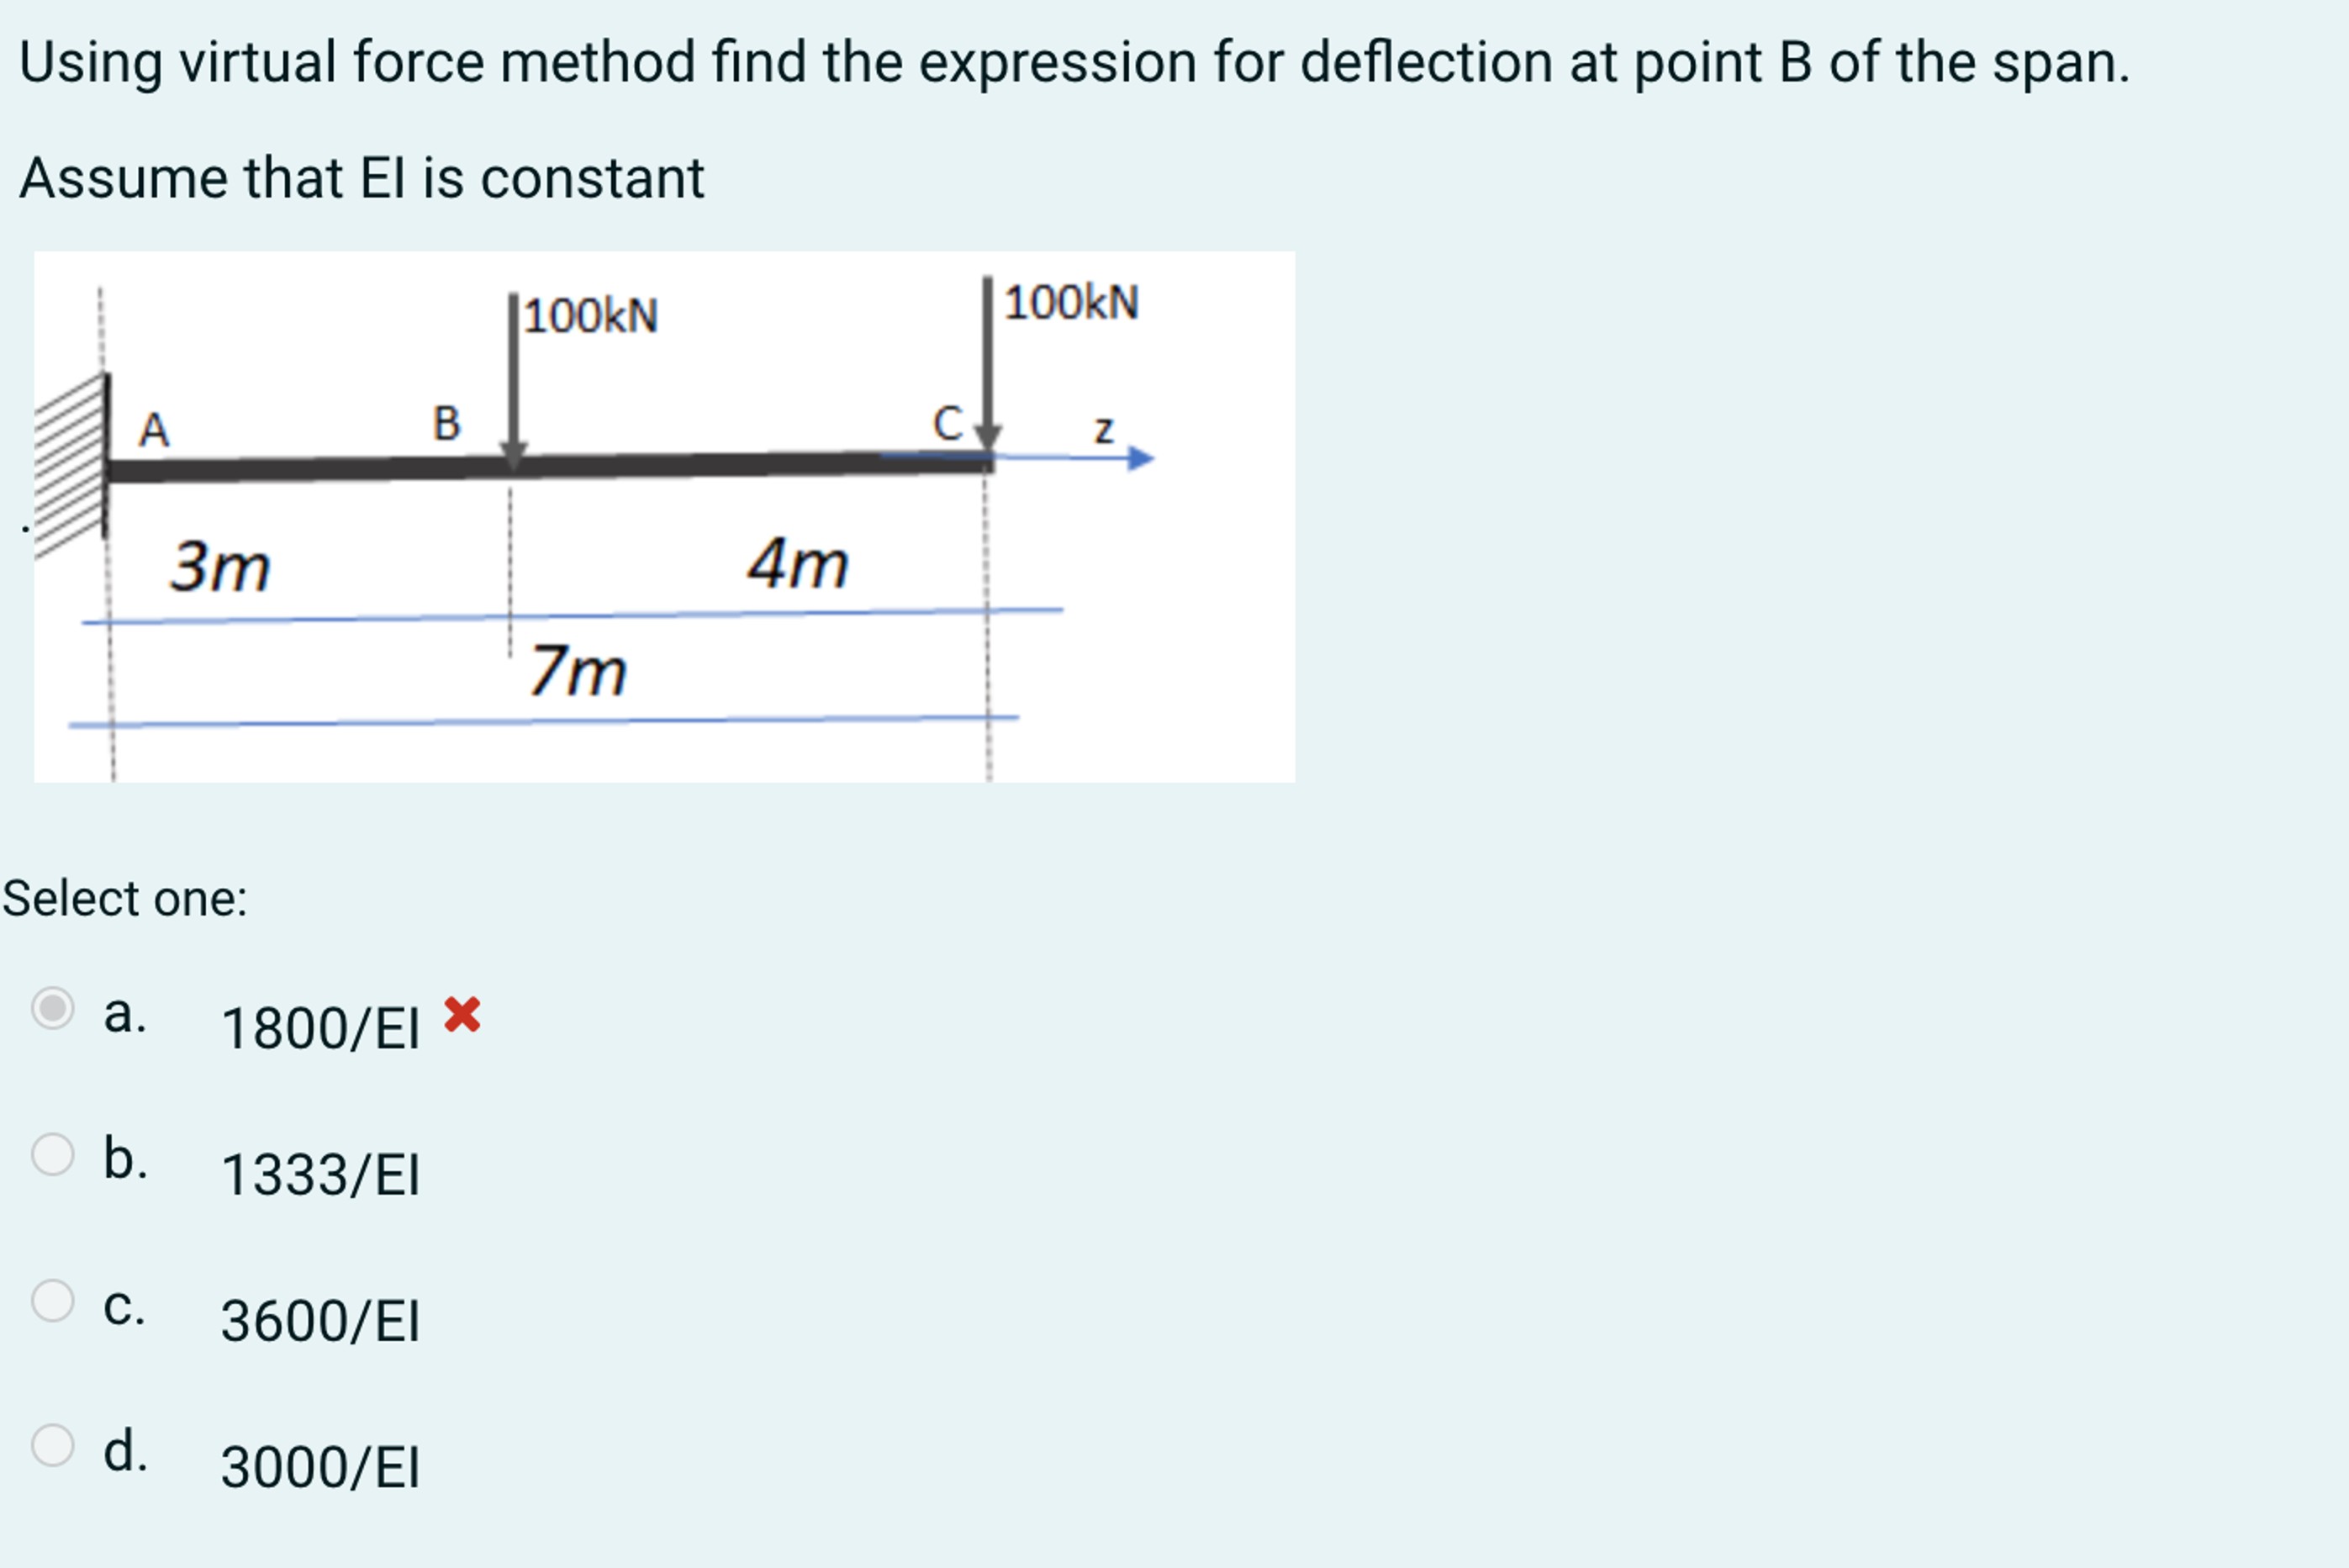Click the 100kN force arrow at point C
2349x1568 pixels.
986,350
